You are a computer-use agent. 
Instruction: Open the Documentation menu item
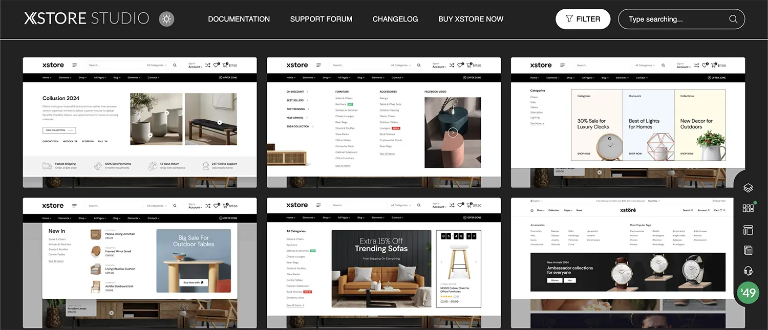click(x=239, y=19)
